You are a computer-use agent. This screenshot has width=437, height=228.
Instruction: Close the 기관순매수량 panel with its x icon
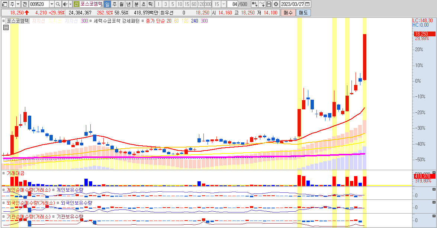(x=434, y=215)
